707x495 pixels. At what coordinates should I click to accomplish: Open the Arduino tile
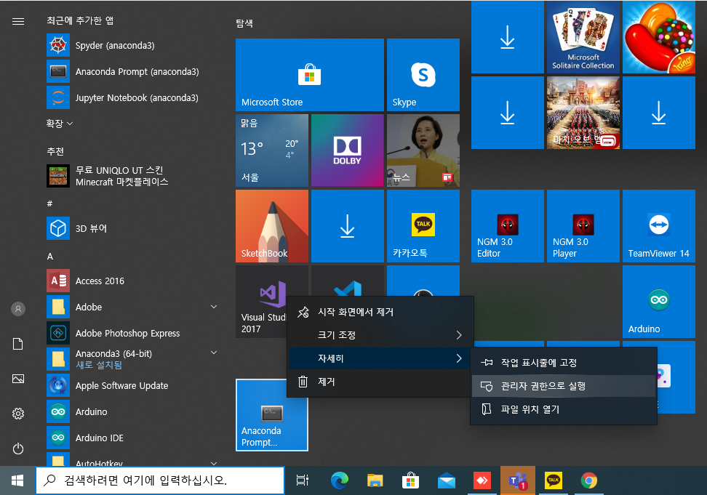(659, 302)
